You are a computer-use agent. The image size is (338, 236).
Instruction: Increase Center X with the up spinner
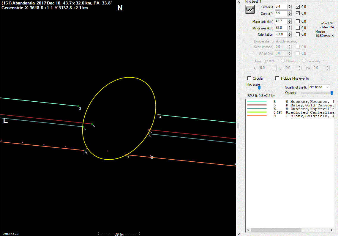(290, 5)
